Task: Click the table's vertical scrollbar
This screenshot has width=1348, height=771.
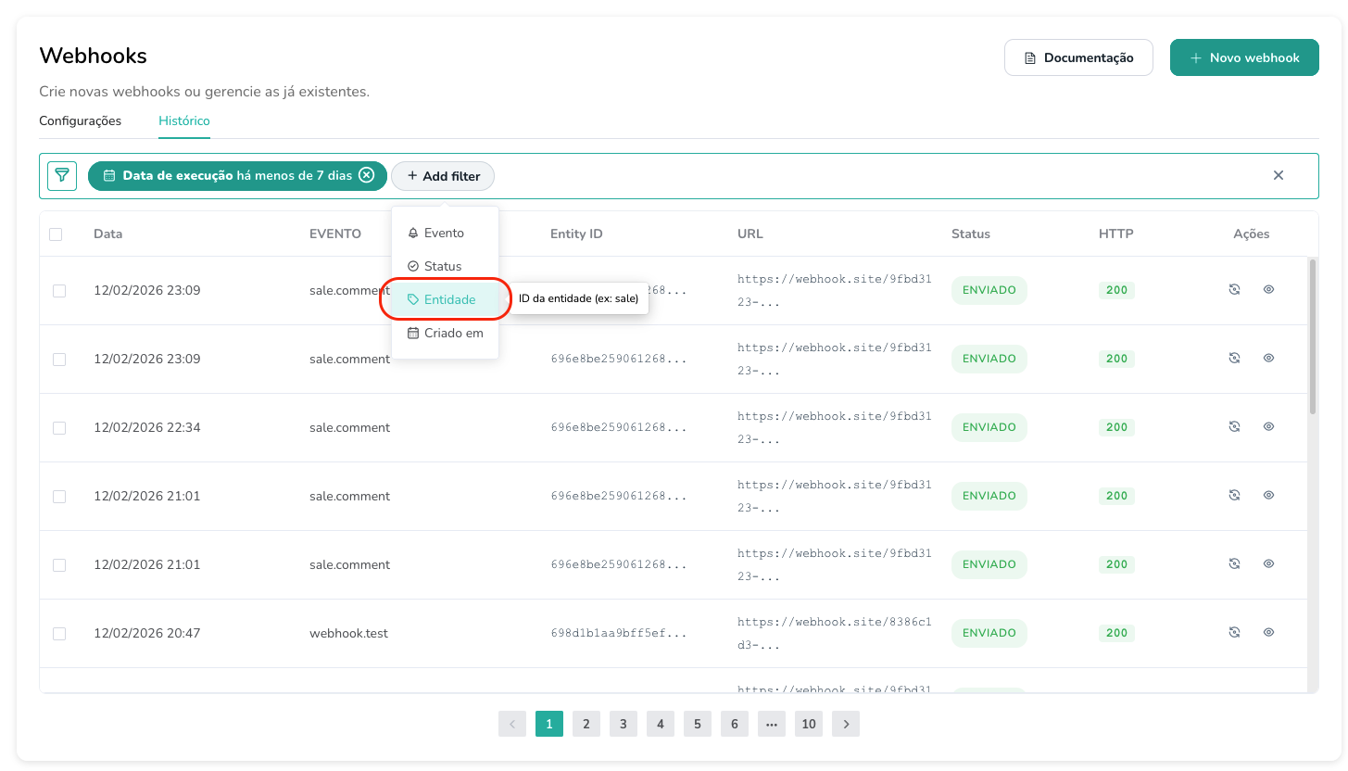Action: tap(1312, 336)
